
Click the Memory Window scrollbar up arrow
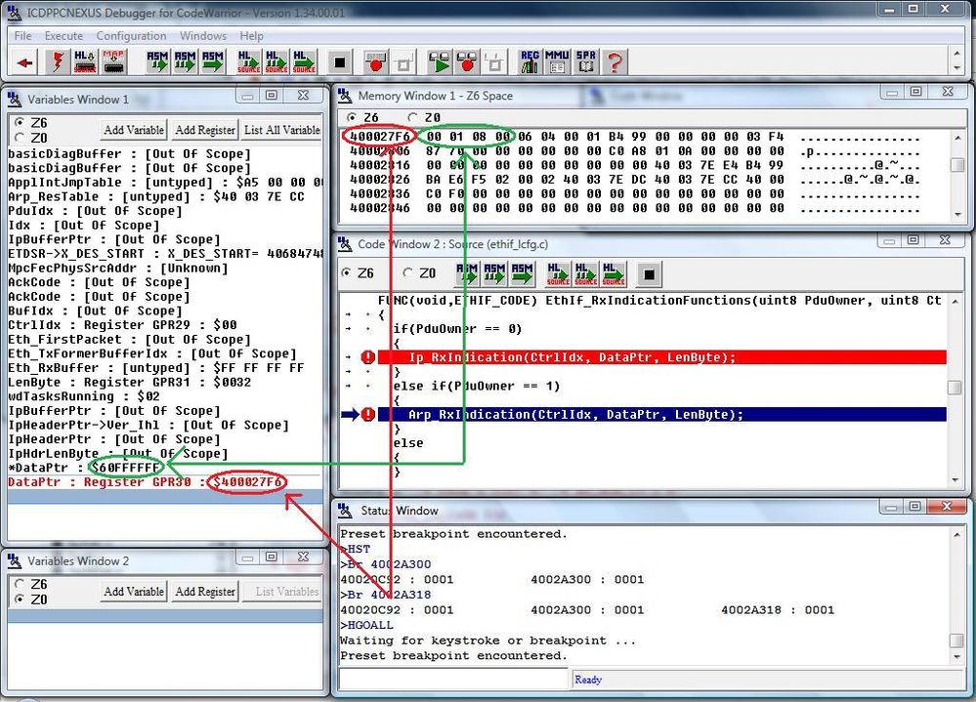(957, 138)
